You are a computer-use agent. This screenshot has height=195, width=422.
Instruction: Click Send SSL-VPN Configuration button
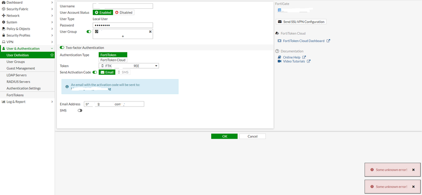pos(301,22)
